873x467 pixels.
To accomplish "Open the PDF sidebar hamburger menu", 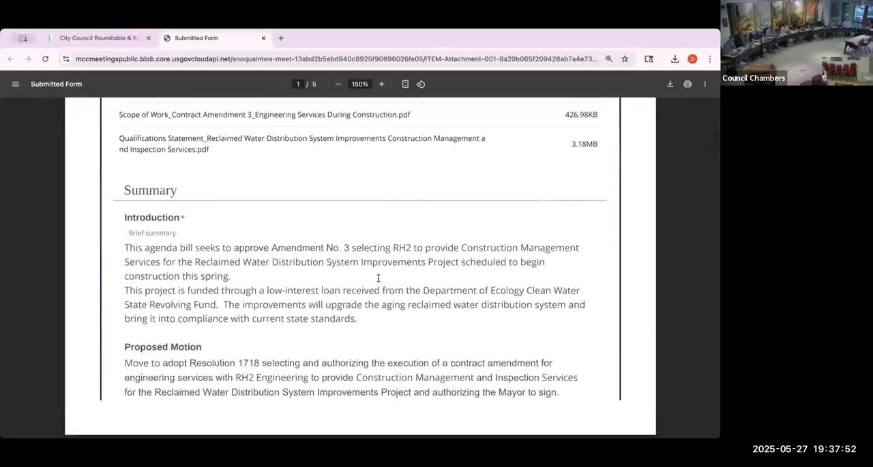I will click(x=15, y=84).
